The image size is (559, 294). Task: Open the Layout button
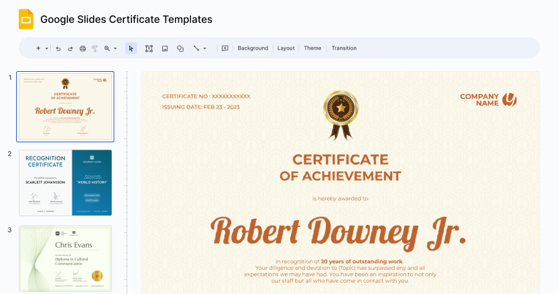pyautogui.click(x=286, y=48)
